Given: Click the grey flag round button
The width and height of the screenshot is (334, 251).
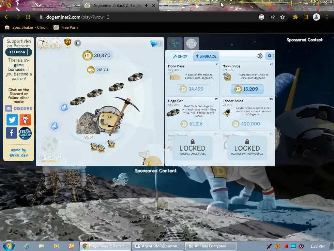Looking at the screenshot, I should tap(78, 43).
